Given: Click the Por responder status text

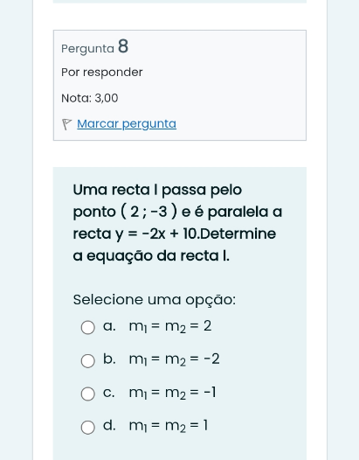Looking at the screenshot, I should pos(102,73).
